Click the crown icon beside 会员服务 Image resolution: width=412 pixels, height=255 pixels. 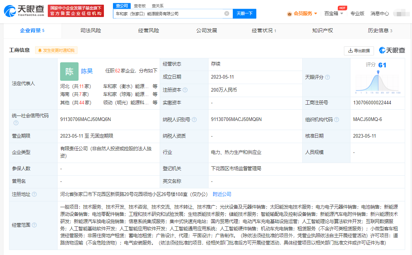click(x=289, y=14)
